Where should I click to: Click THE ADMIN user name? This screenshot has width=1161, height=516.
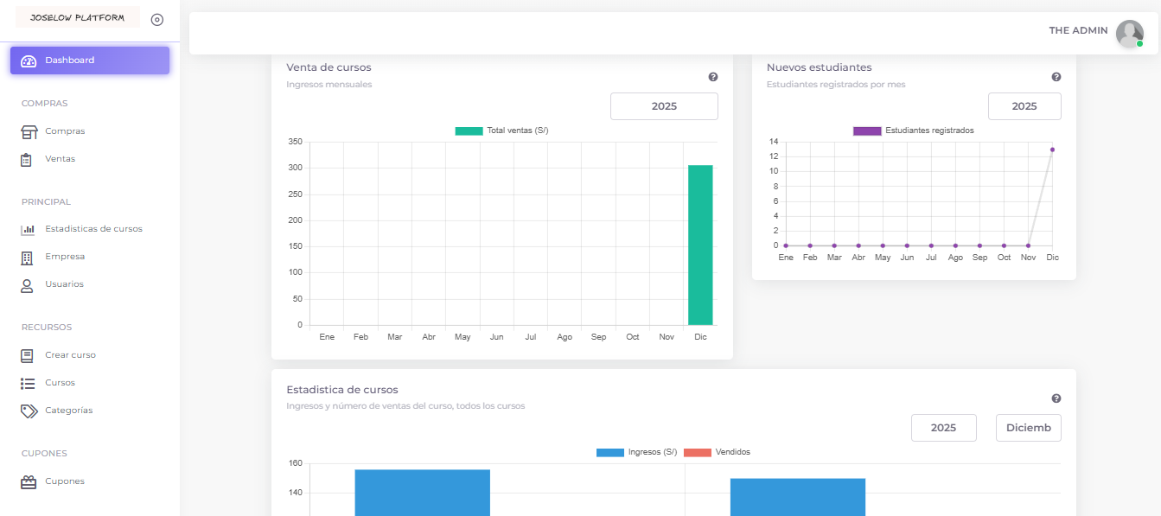[1078, 30]
